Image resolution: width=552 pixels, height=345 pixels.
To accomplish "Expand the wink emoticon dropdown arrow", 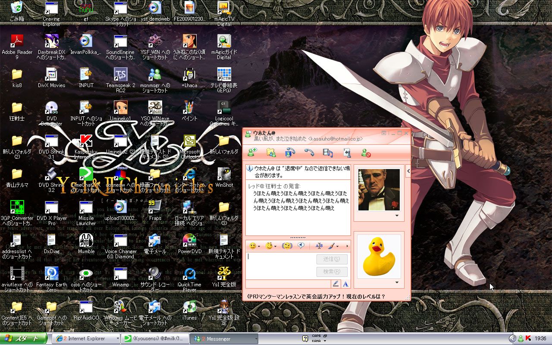I will tap(276, 246).
